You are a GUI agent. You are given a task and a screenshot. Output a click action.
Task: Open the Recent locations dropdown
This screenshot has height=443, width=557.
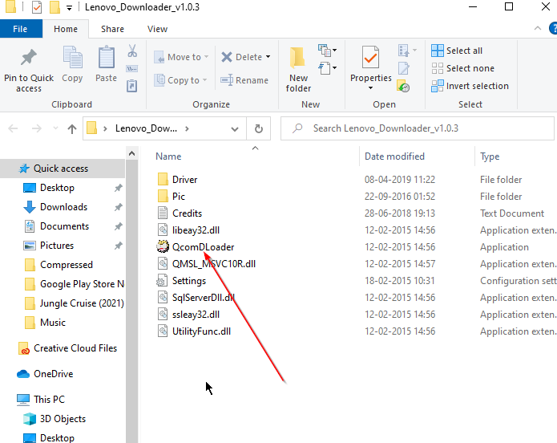[x=55, y=128]
